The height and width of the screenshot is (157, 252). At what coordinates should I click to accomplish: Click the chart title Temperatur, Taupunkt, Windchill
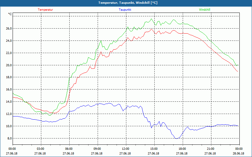[128, 3]
